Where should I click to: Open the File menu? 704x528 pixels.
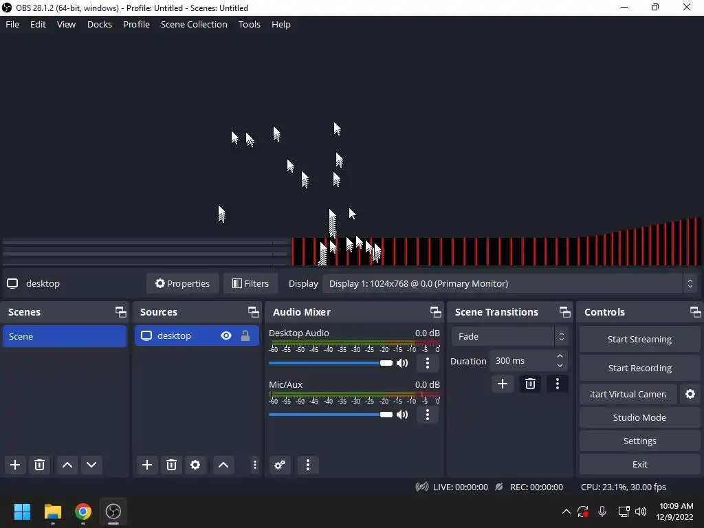(12, 24)
